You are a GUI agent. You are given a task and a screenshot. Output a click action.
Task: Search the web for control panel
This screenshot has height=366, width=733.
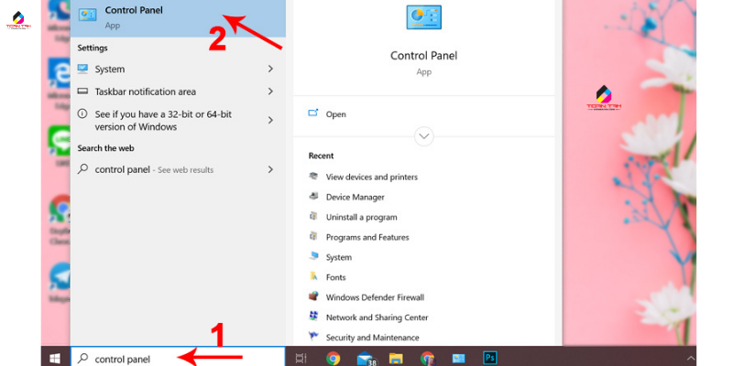point(178,170)
